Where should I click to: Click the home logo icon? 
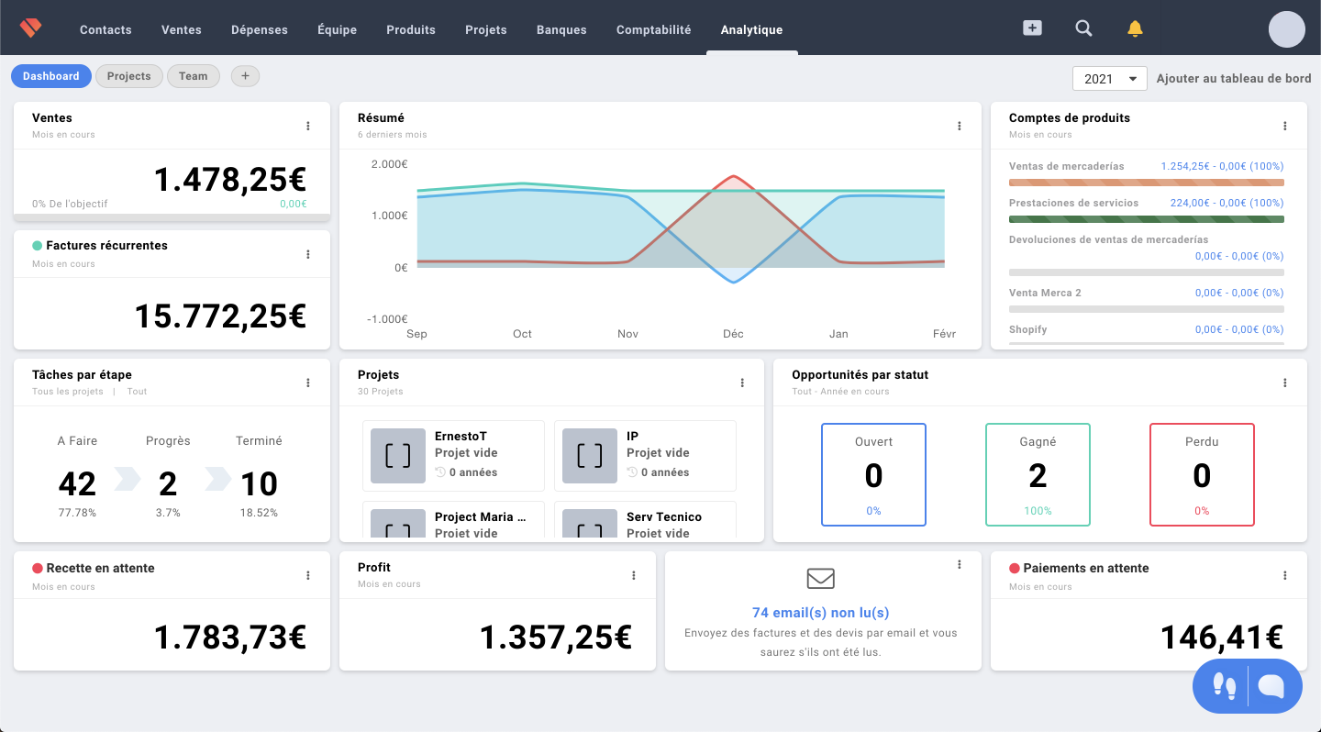click(x=30, y=28)
